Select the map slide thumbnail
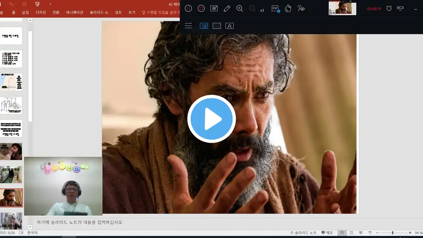The height and width of the screenshot is (238, 423). point(11,82)
